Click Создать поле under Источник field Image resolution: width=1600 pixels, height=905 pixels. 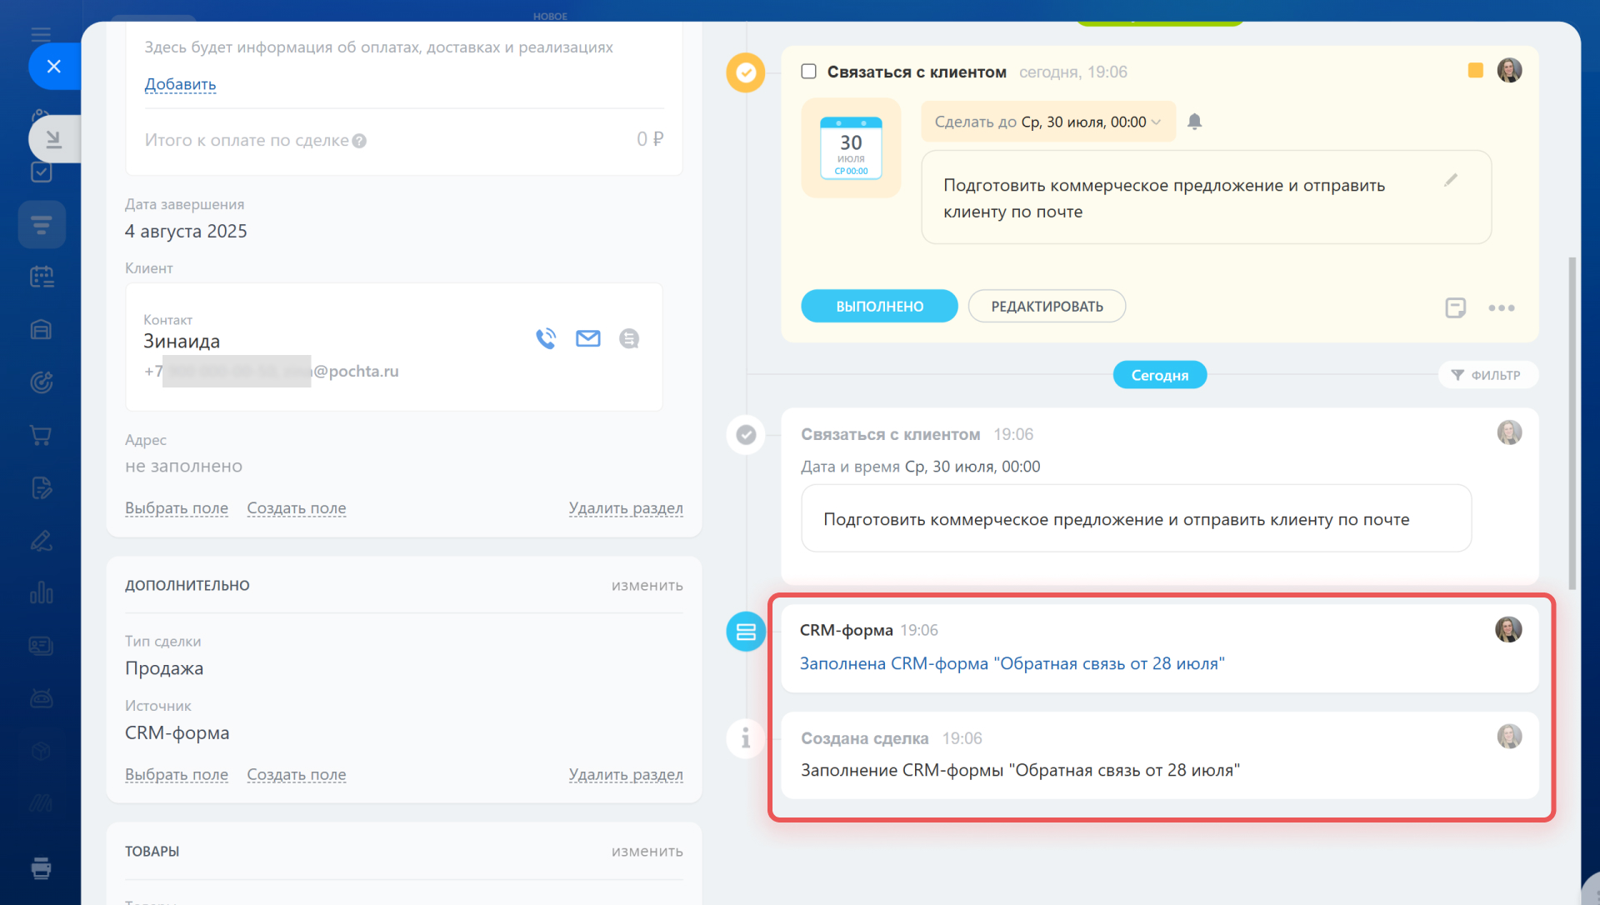coord(297,775)
